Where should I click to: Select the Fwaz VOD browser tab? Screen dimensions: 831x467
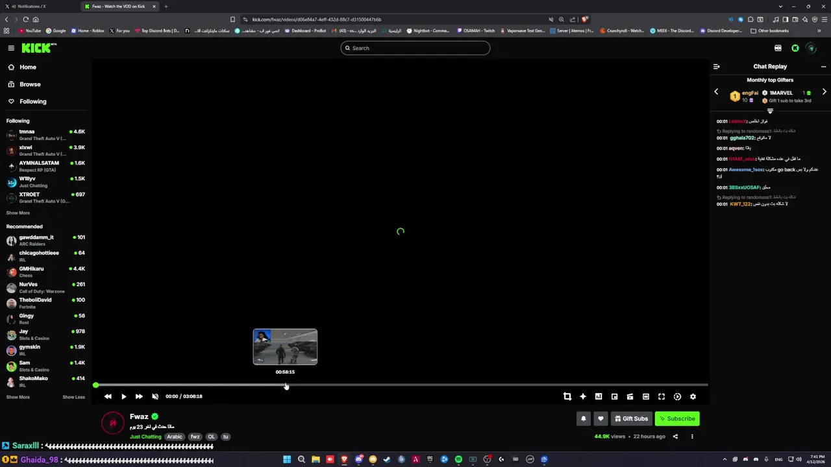click(x=121, y=6)
